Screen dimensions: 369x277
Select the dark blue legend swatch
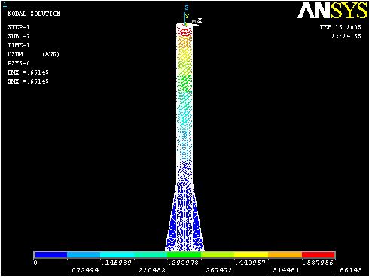pyautogui.click(x=51, y=255)
